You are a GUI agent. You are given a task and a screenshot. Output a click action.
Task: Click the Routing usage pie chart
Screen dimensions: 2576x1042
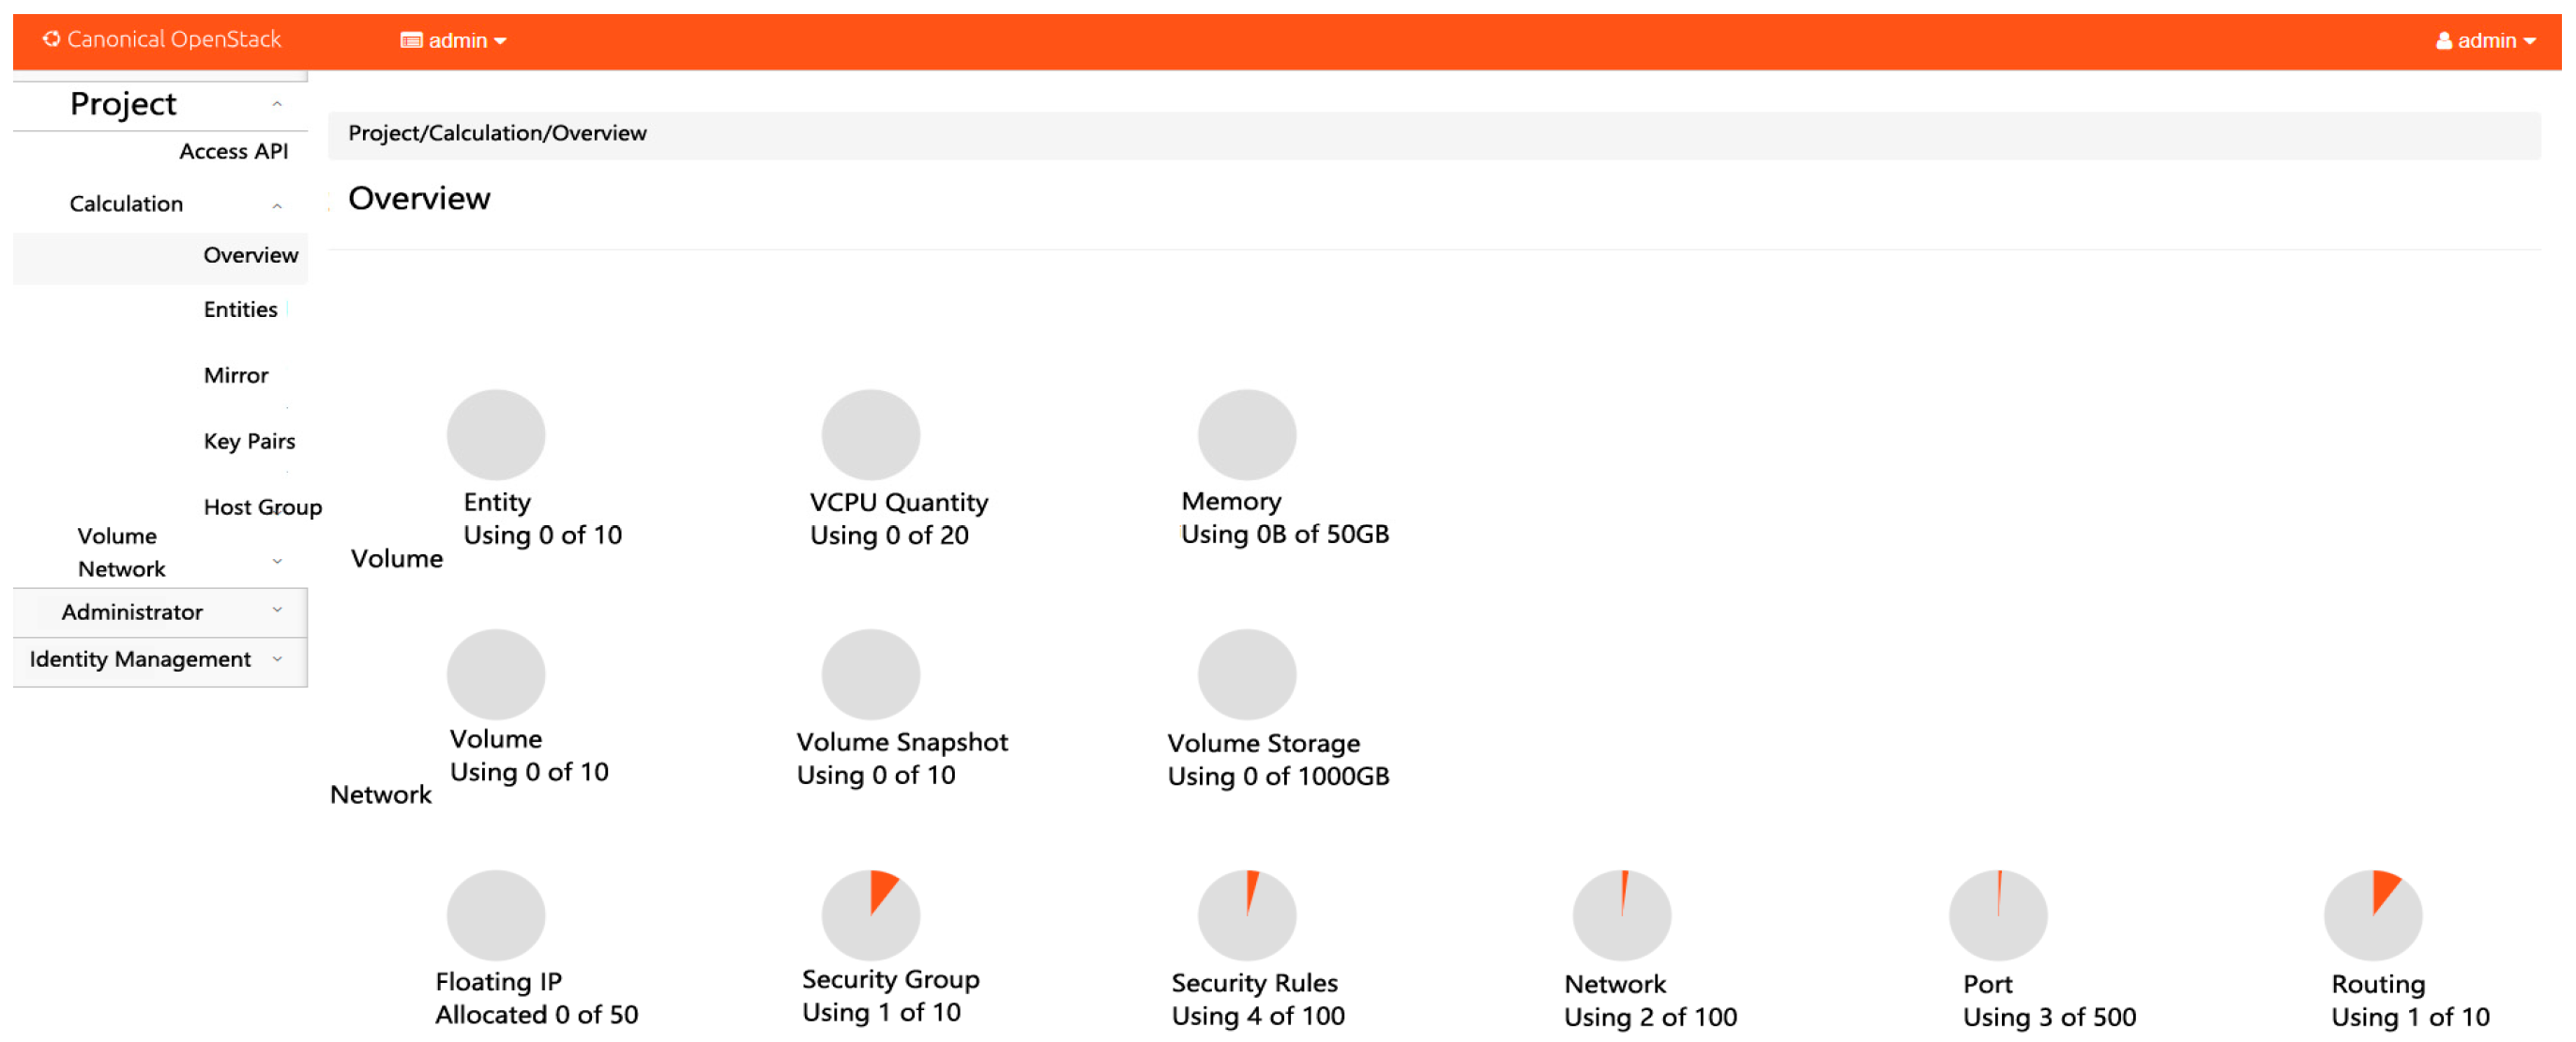click(2372, 914)
